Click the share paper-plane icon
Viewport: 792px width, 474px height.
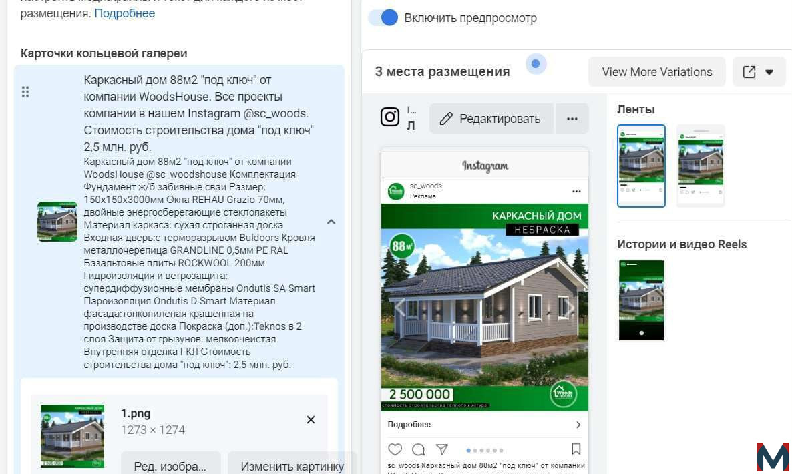point(442,449)
